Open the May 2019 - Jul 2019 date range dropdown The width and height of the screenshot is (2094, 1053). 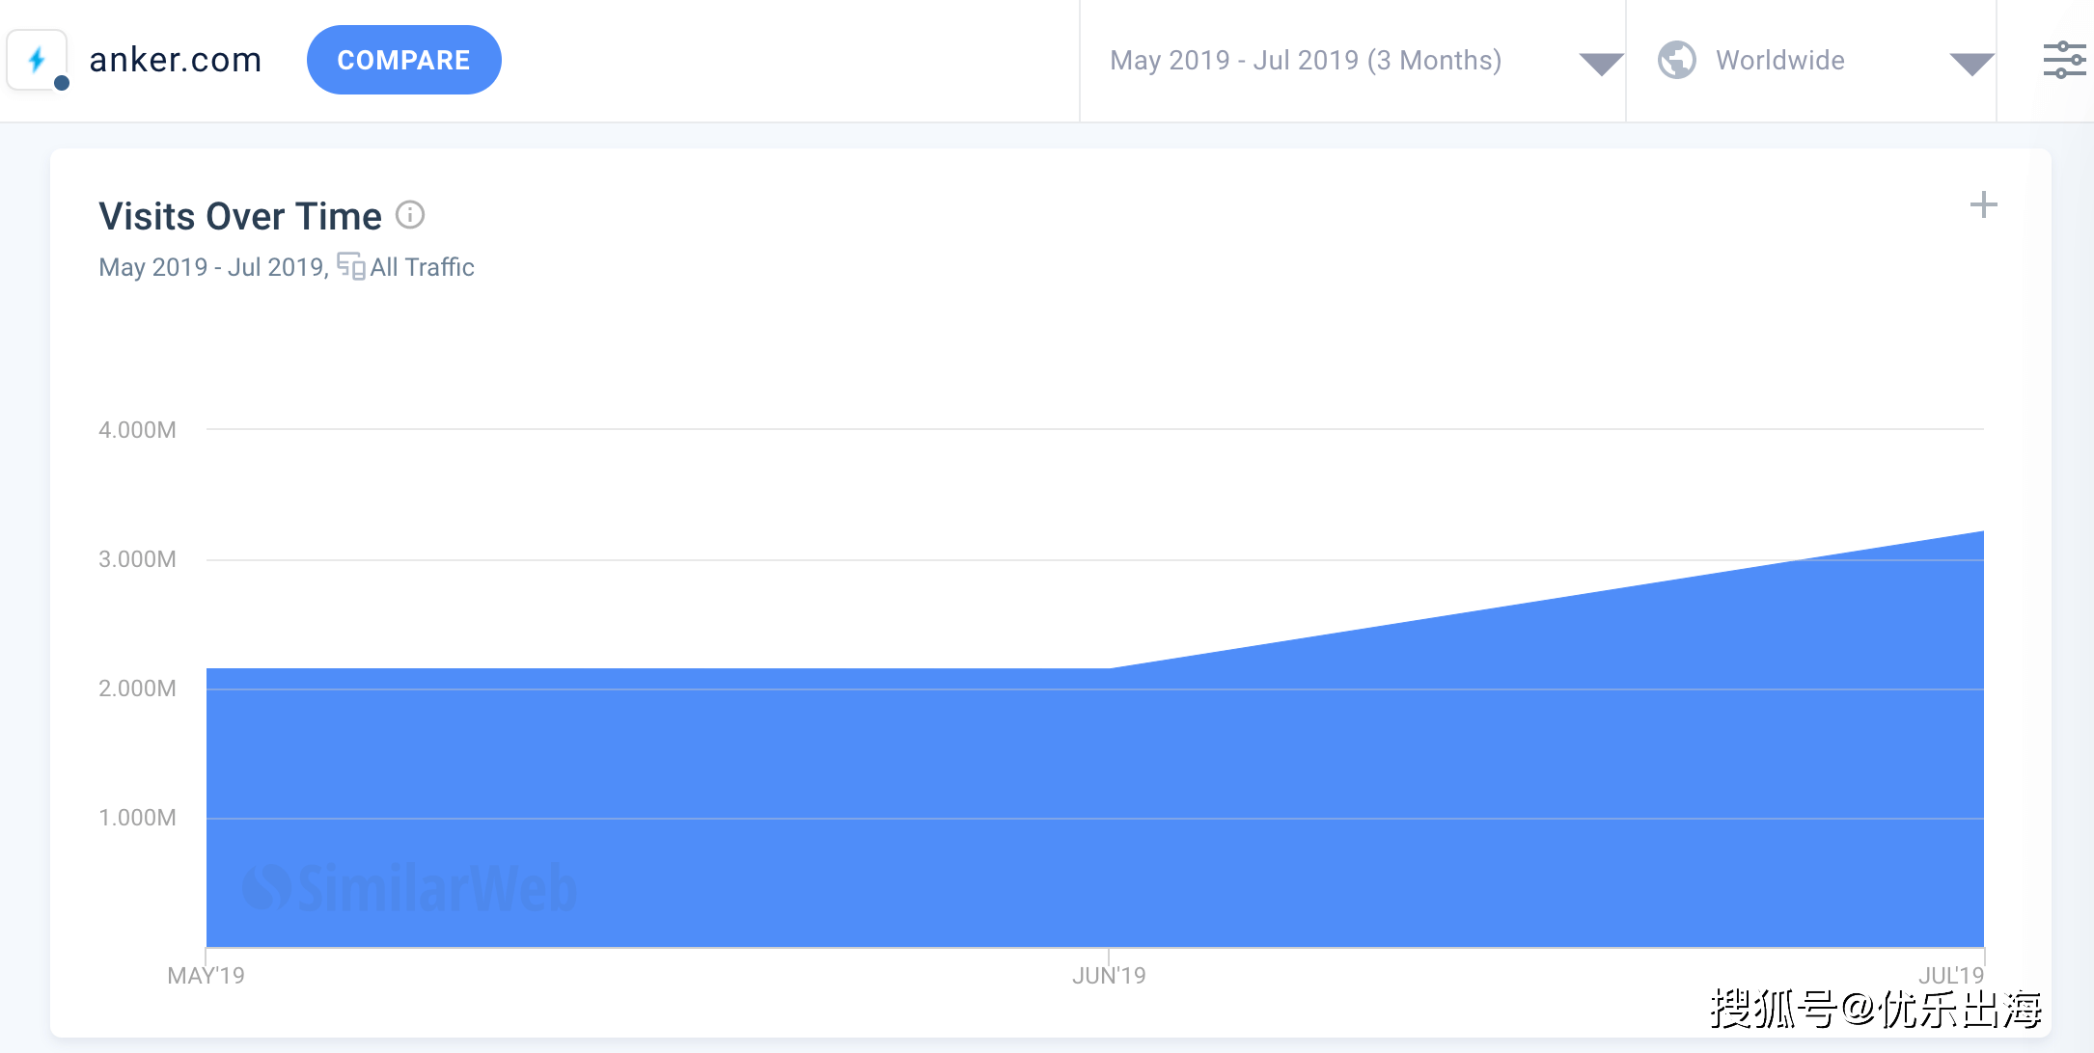(1352, 61)
